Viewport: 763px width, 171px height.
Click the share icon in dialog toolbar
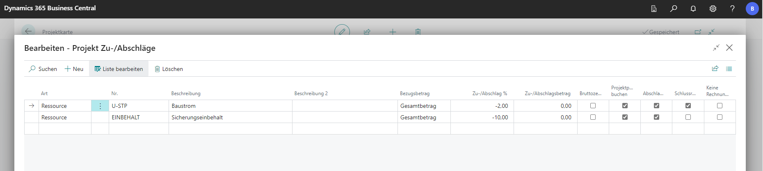coord(715,69)
